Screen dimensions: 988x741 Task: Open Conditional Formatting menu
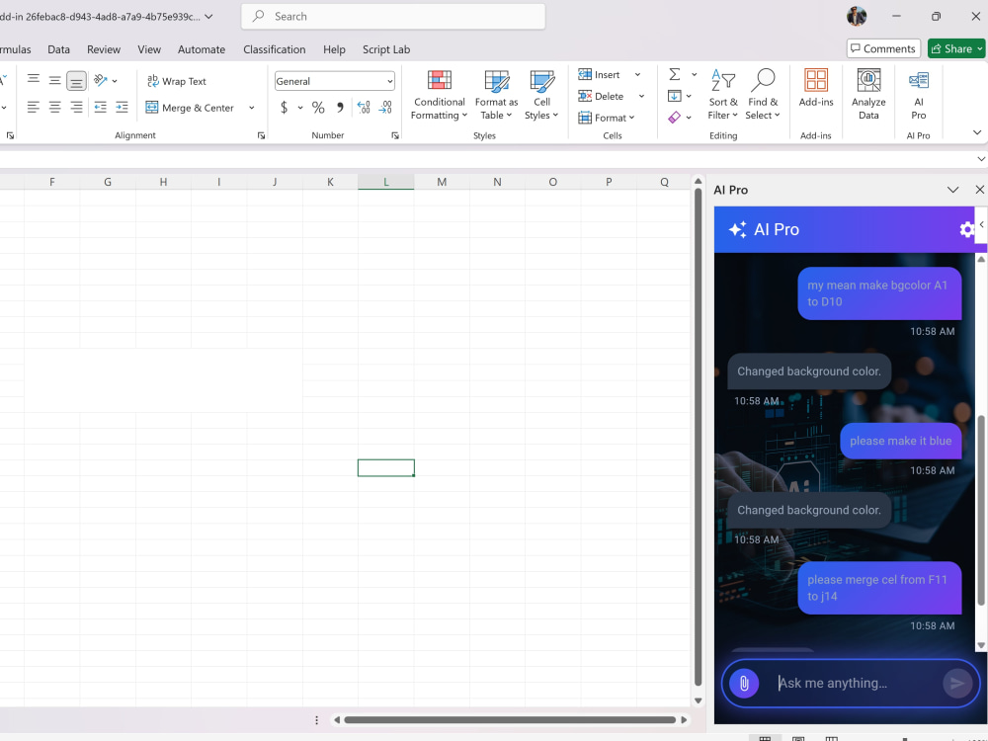click(x=440, y=95)
